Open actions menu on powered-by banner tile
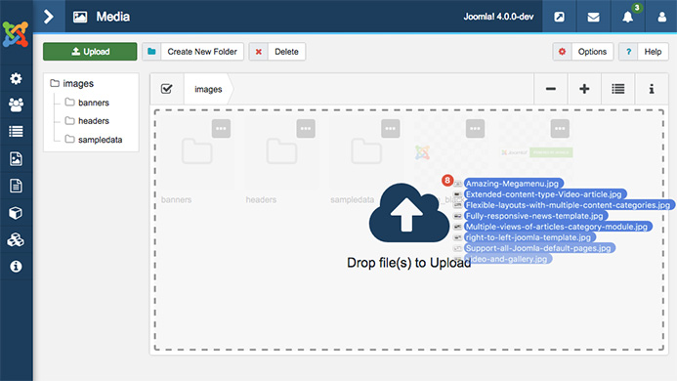677x381 pixels. (560, 128)
